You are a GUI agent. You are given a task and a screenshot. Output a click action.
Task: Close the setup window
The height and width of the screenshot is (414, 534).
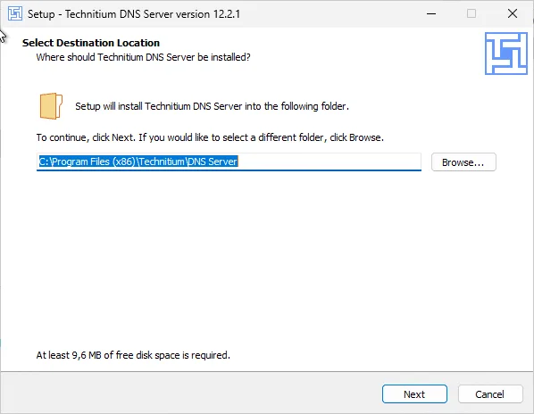[513, 14]
